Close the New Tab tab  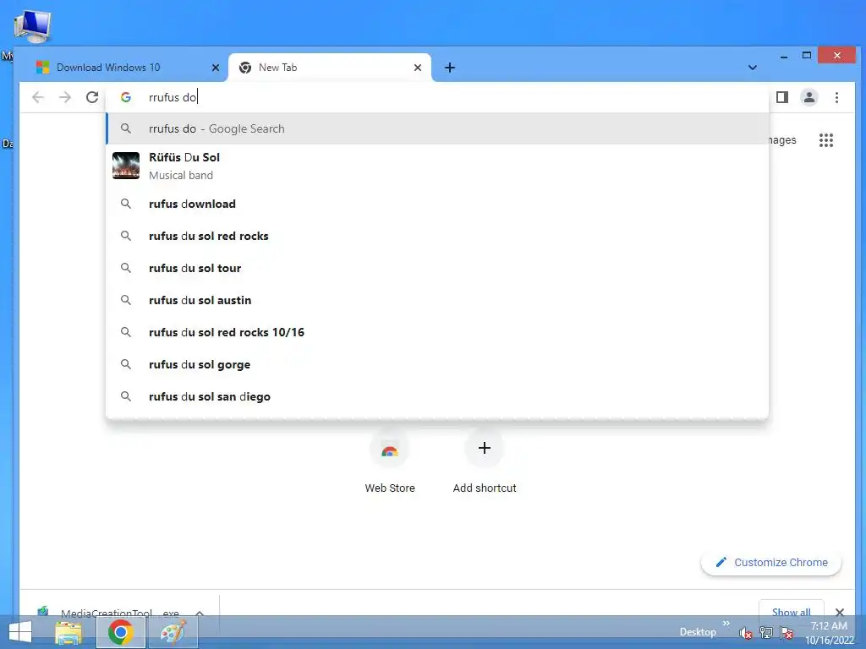418,68
